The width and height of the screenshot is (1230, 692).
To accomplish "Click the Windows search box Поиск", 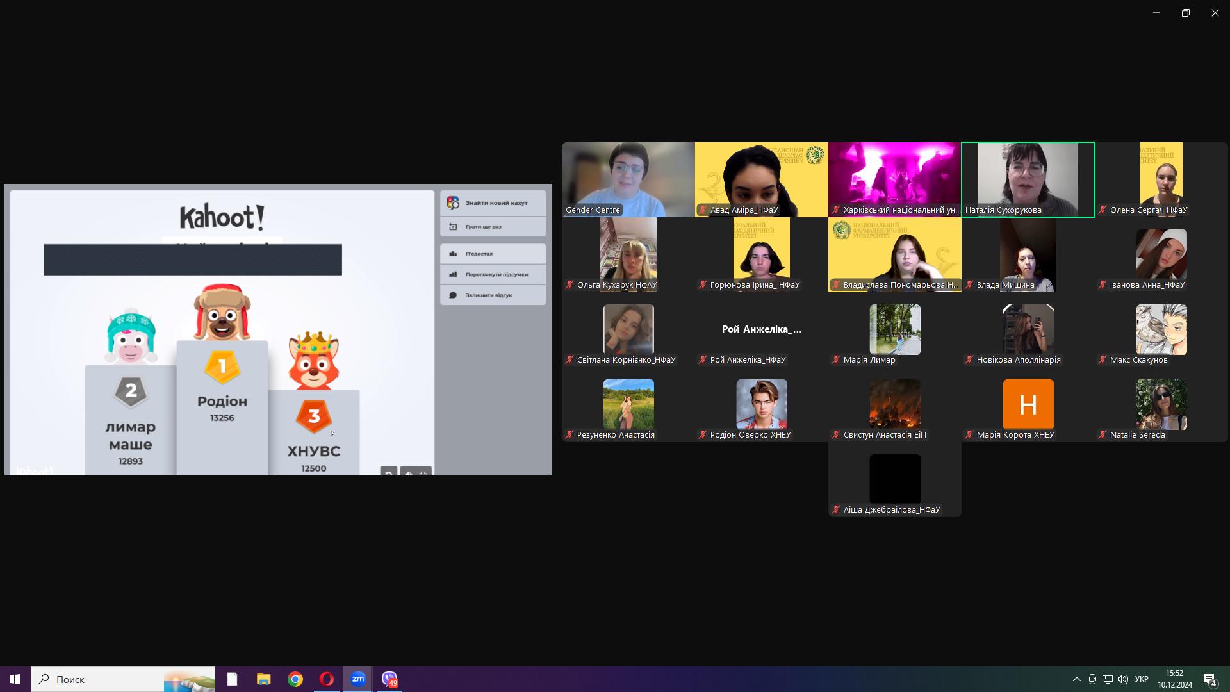I will point(123,679).
